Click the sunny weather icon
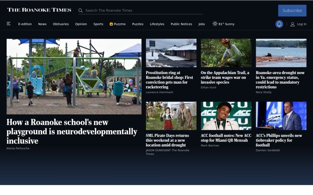The image size is (313, 195). click(215, 24)
